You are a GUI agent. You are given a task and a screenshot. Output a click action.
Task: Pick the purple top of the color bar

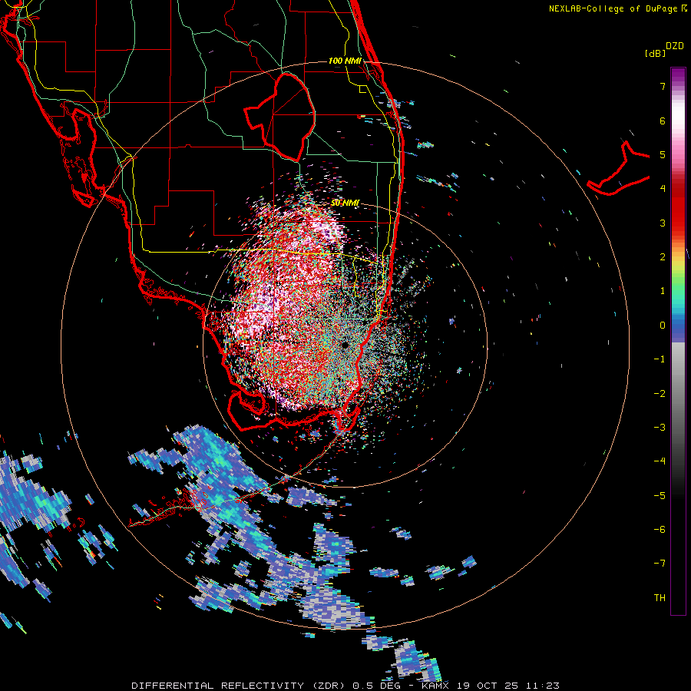coord(678,74)
